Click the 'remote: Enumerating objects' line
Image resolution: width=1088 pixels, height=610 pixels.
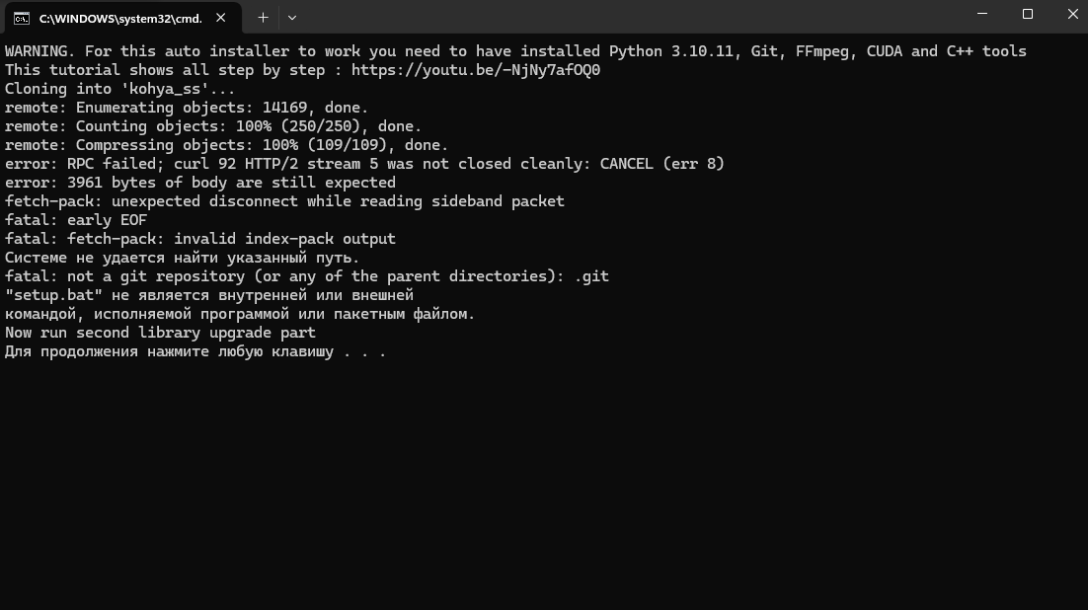coord(186,108)
